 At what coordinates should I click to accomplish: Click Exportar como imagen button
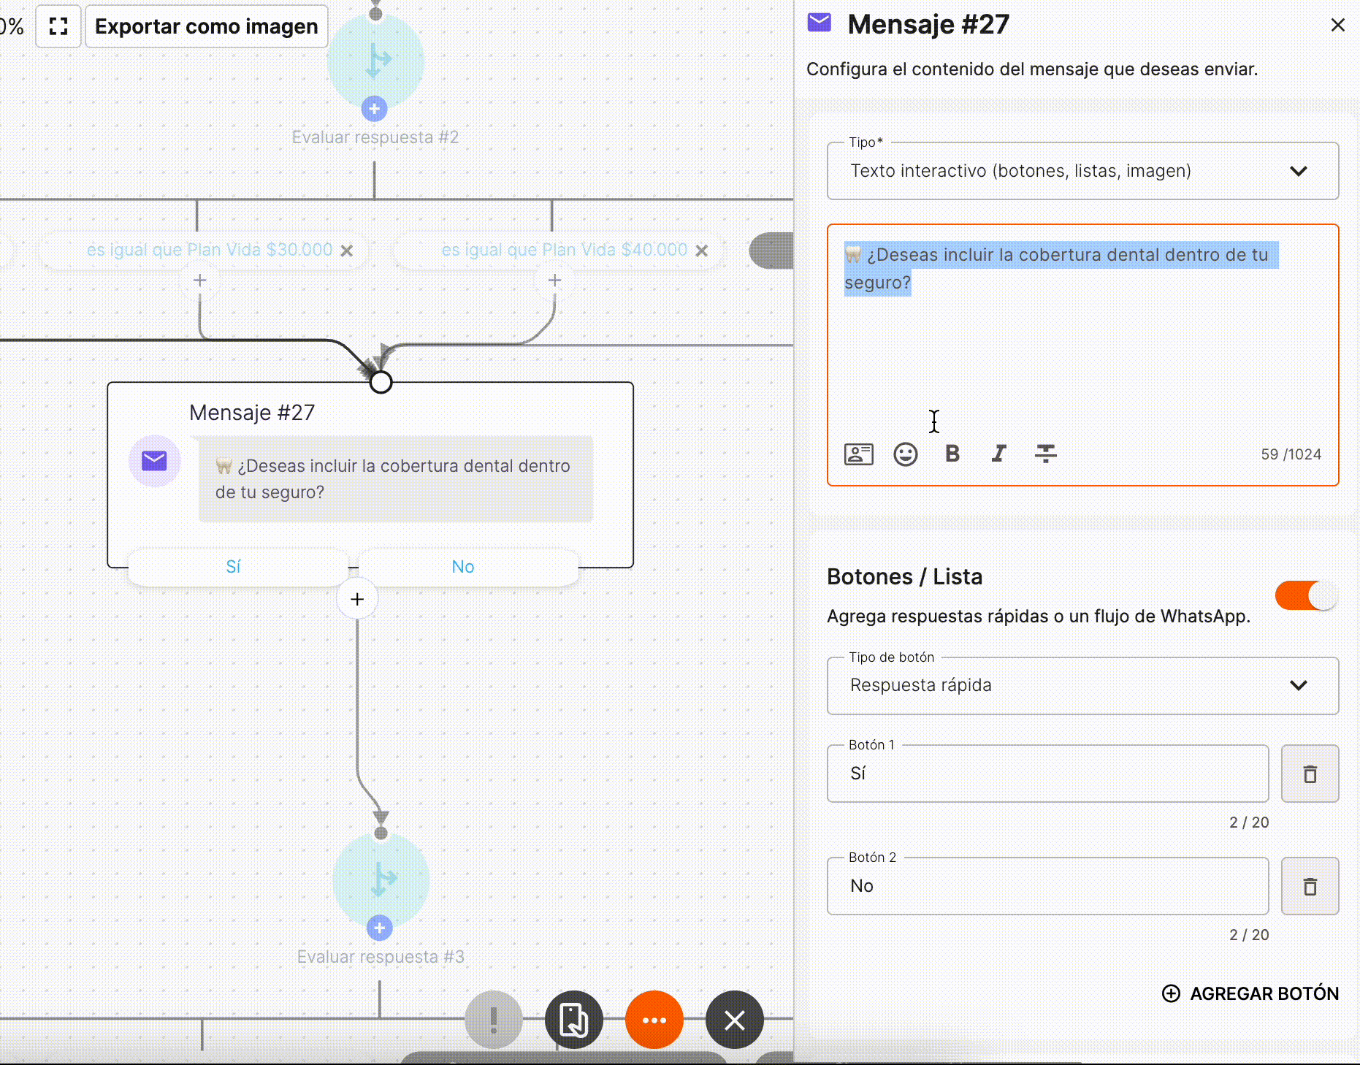pyautogui.click(x=207, y=27)
